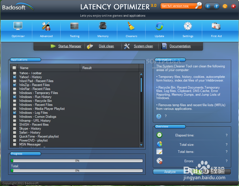Uncheck WinZip - Recent Files checkbox
This screenshot has width=239, height=186.
coord(15,85)
